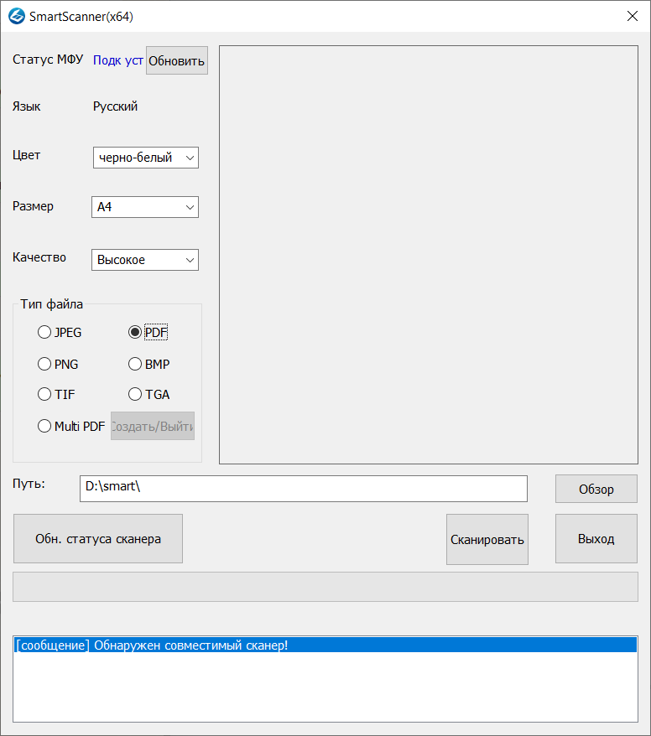Click the scan progress bar
This screenshot has width=651, height=736.
pyautogui.click(x=325, y=587)
